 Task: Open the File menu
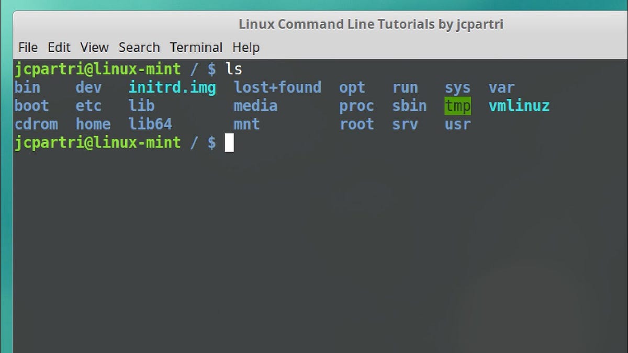pos(27,47)
